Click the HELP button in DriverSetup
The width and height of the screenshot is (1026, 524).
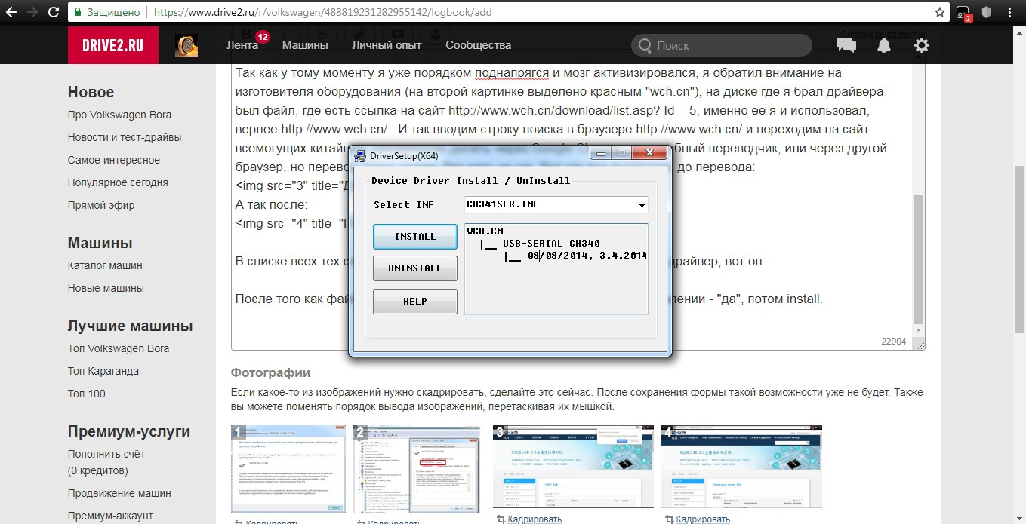pyautogui.click(x=415, y=301)
